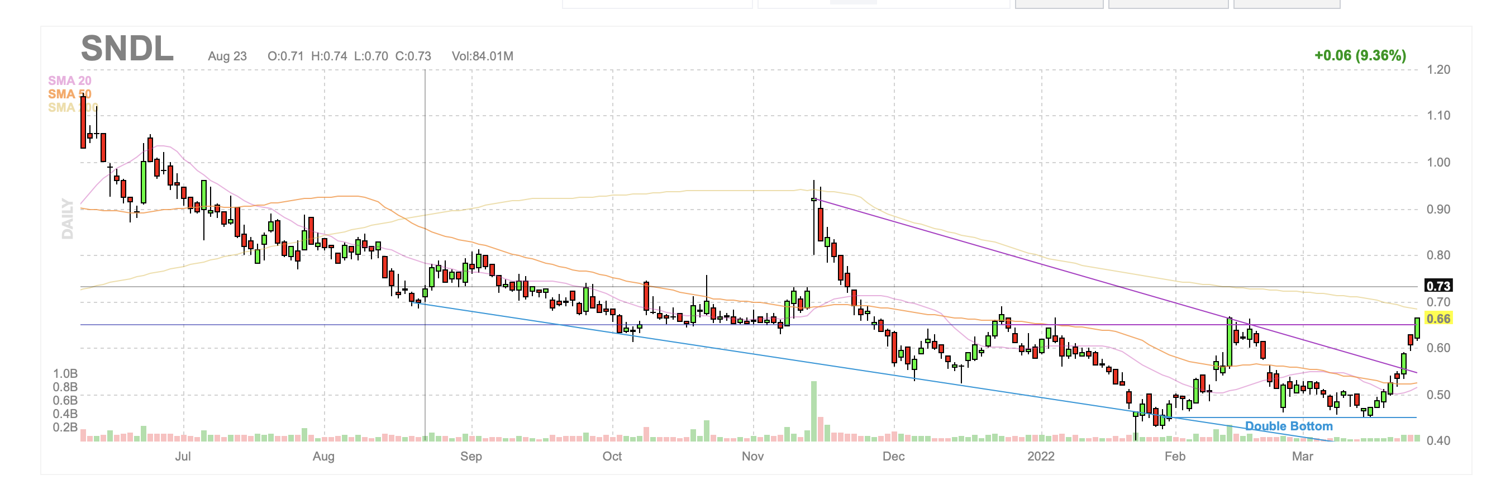
Task: Click the 1.20 price axis label
Action: click(1438, 70)
